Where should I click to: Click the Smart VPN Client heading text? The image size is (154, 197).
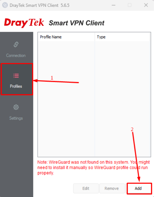point(77,23)
